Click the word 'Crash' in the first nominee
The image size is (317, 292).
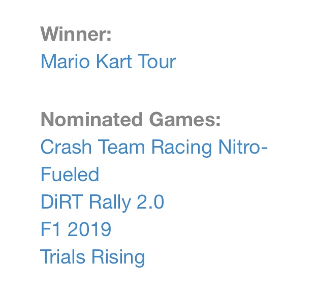click(66, 147)
